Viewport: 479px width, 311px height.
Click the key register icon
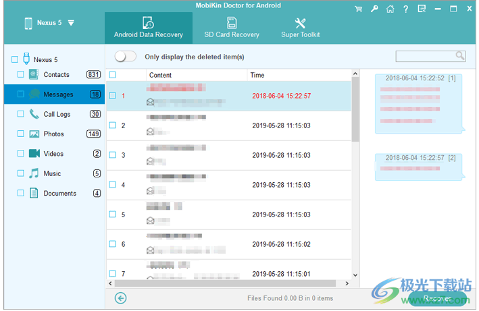click(374, 9)
